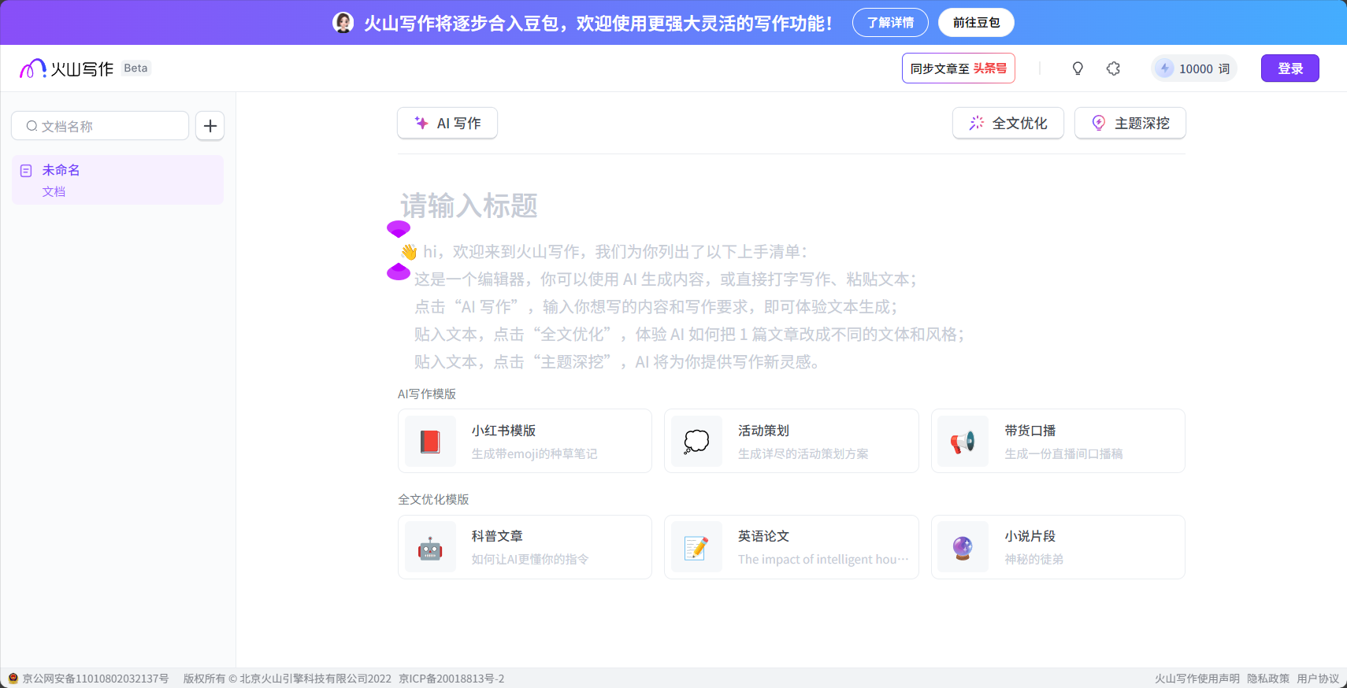
Task: Click the 火山写作 logo icon
Action: tap(32, 68)
